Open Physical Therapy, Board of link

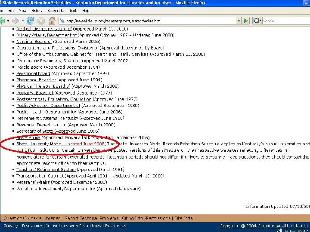pyautogui.click(x=43, y=86)
